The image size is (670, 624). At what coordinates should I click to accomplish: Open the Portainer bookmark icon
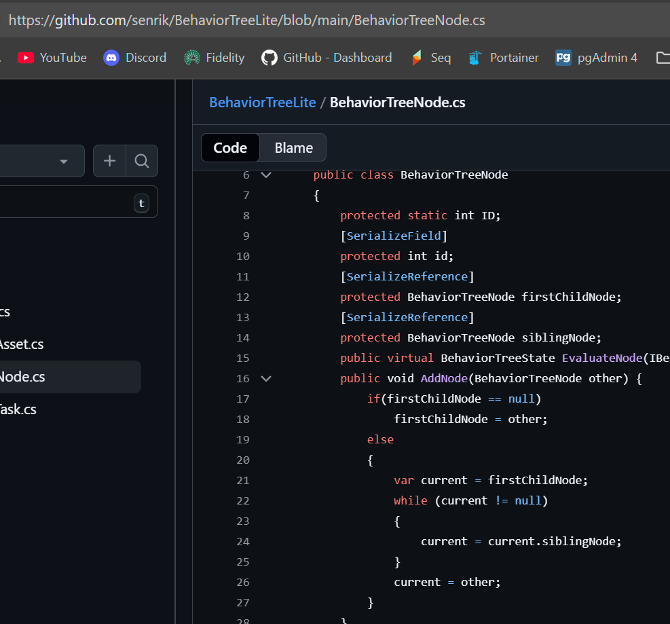(x=475, y=58)
